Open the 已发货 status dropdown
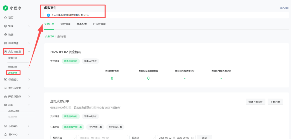 click(x=143, y=137)
